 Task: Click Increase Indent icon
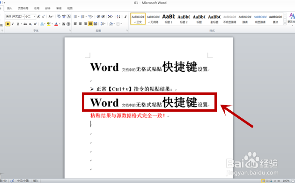[103, 16]
